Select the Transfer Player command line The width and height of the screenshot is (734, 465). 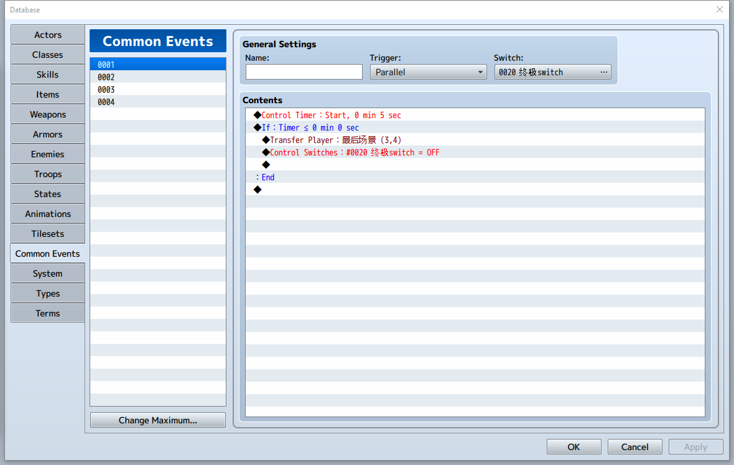tap(475, 140)
